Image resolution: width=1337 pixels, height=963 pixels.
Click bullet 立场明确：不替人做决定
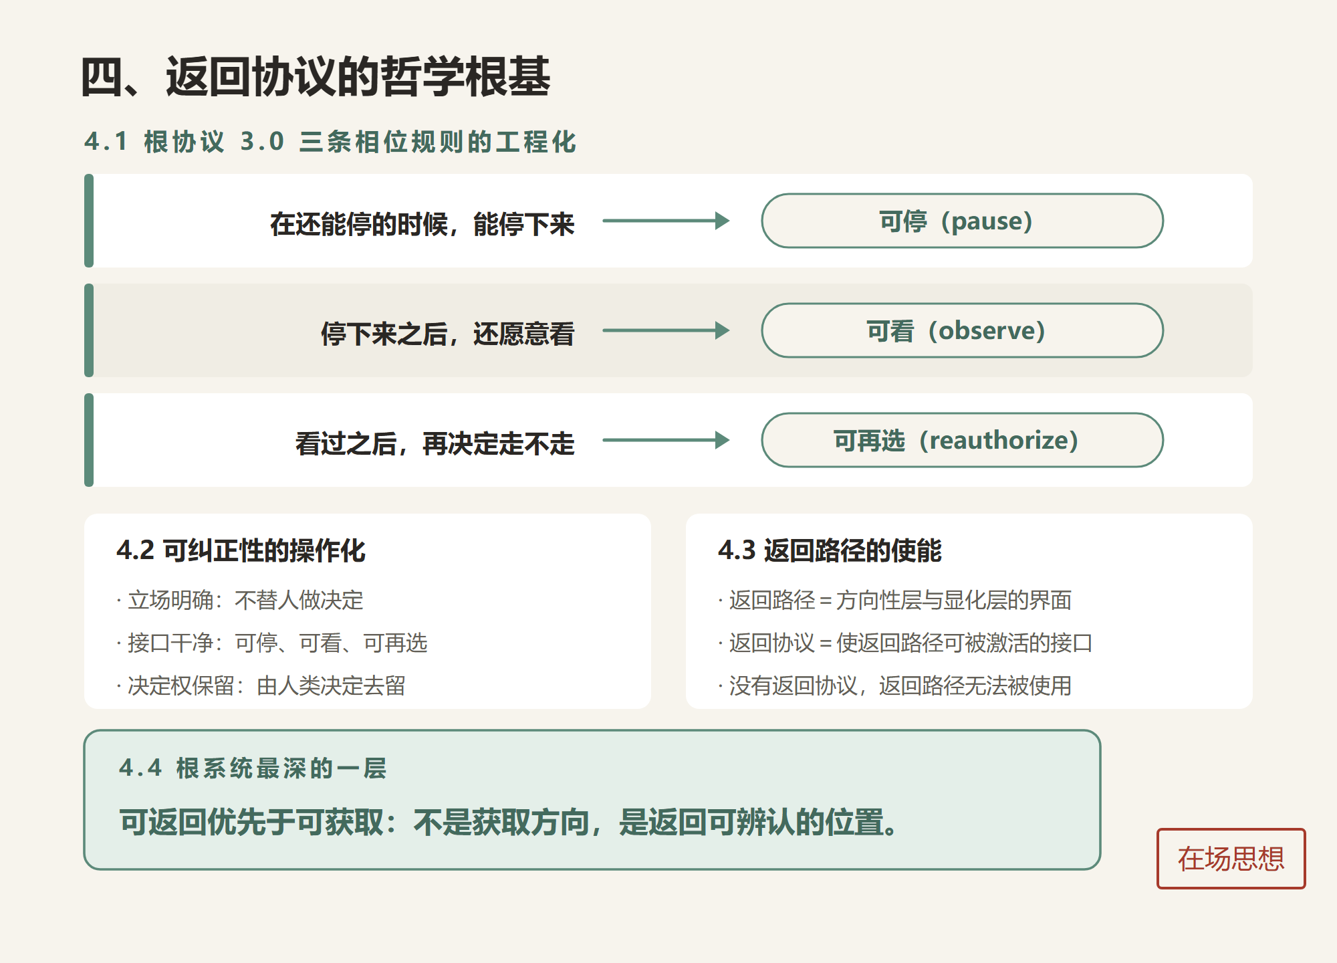point(240,600)
